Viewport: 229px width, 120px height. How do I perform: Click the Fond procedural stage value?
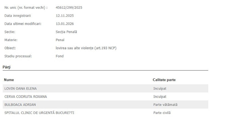pyautogui.click(x=60, y=56)
